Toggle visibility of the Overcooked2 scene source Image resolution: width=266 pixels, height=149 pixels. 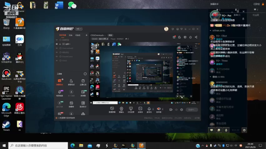point(57,48)
